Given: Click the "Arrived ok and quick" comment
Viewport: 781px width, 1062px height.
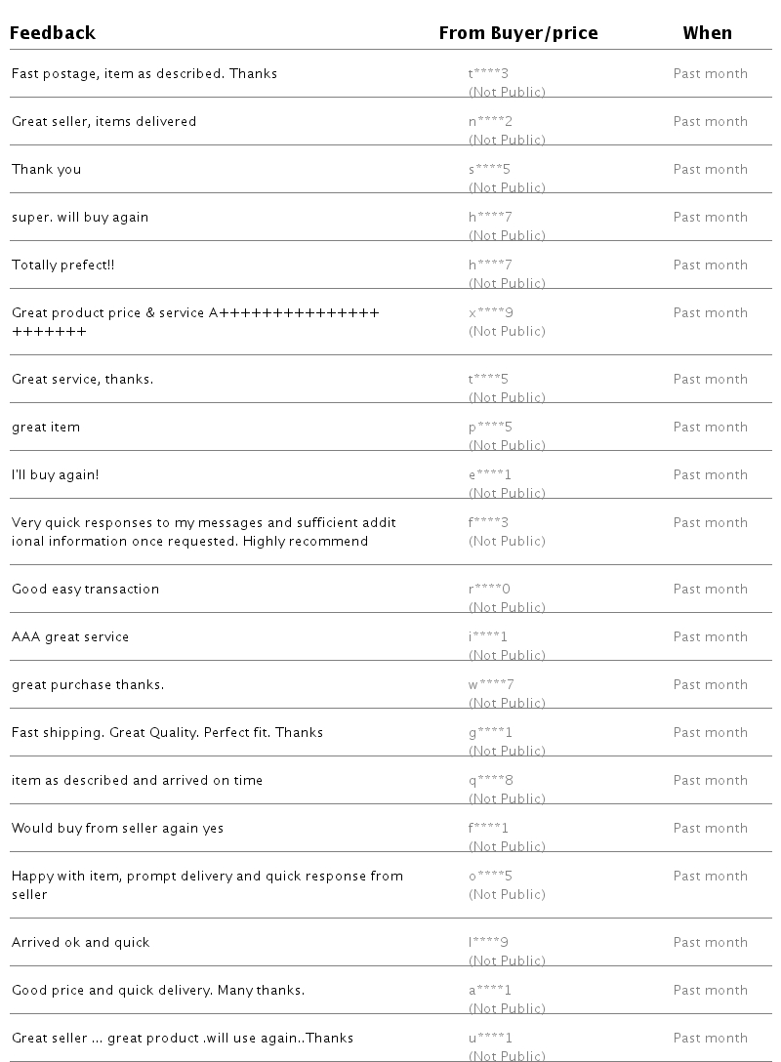Looking at the screenshot, I should [81, 943].
